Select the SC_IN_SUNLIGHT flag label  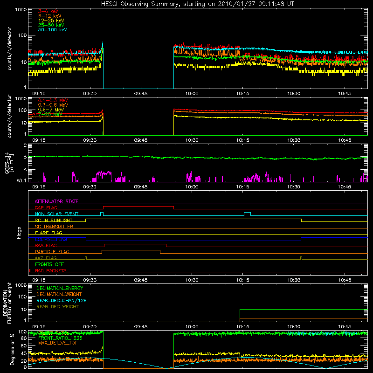(54, 220)
